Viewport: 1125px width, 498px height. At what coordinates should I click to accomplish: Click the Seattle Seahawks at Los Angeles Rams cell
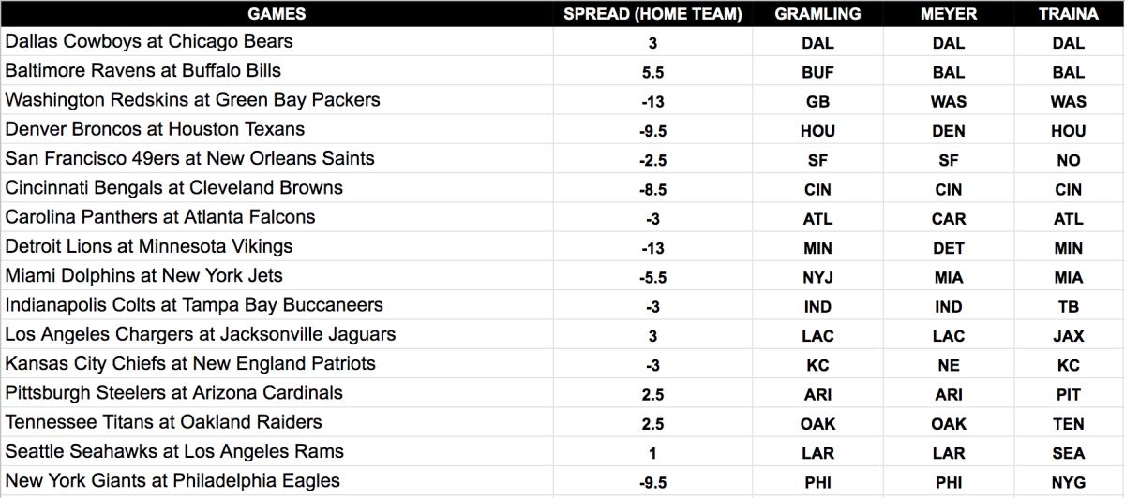tap(174, 452)
